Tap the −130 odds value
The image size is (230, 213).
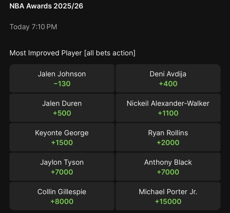[x=62, y=83]
